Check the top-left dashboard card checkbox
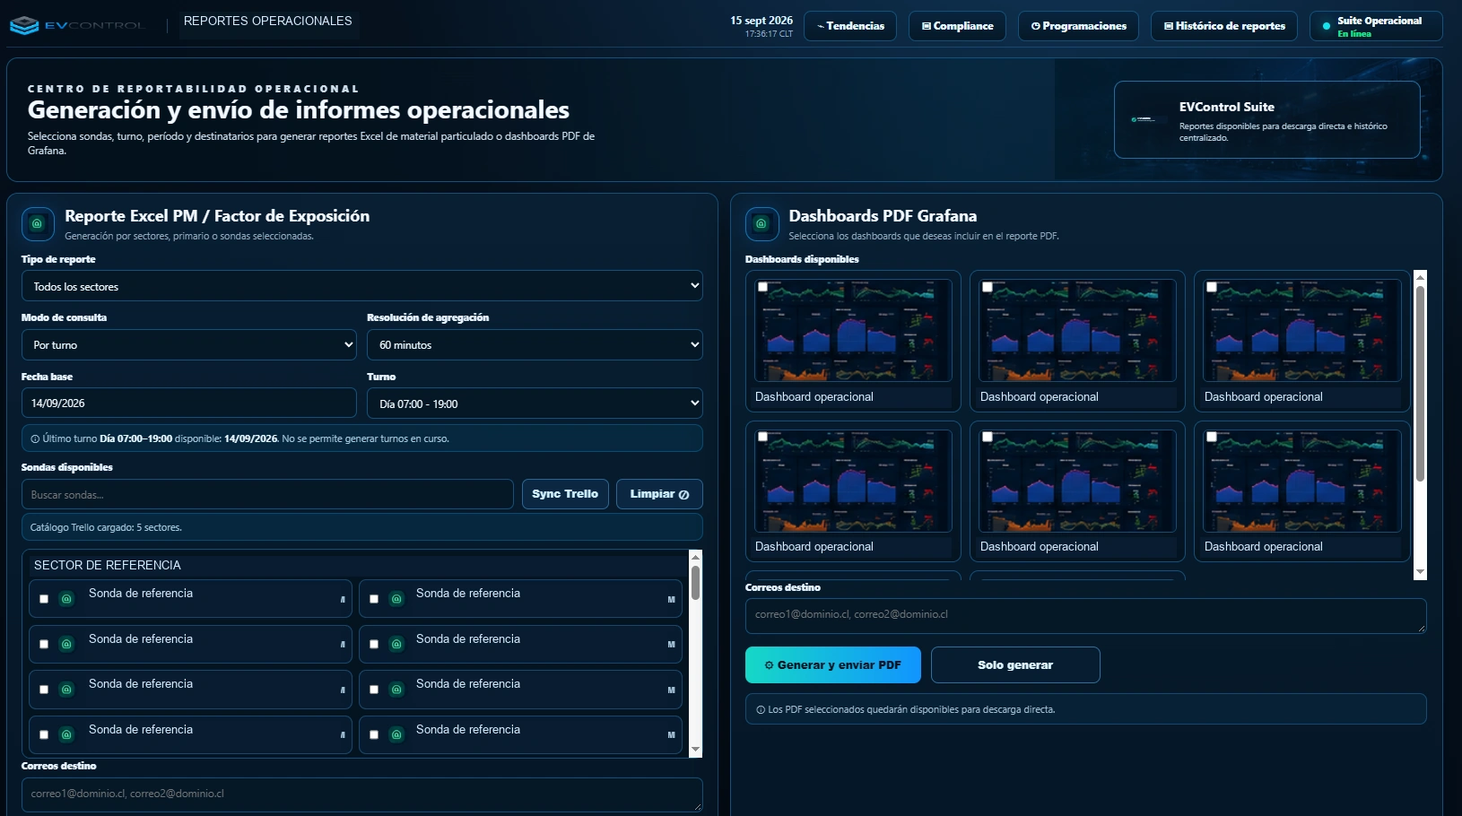 point(762,287)
